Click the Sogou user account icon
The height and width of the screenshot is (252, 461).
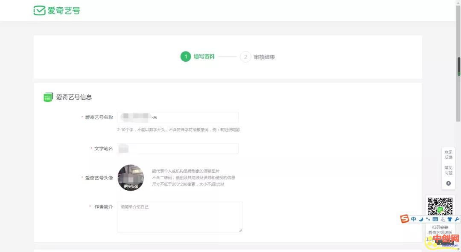click(443, 219)
